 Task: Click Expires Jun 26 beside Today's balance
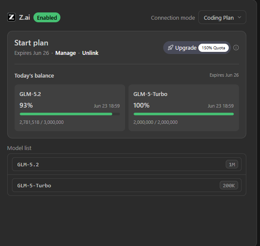pos(224,75)
